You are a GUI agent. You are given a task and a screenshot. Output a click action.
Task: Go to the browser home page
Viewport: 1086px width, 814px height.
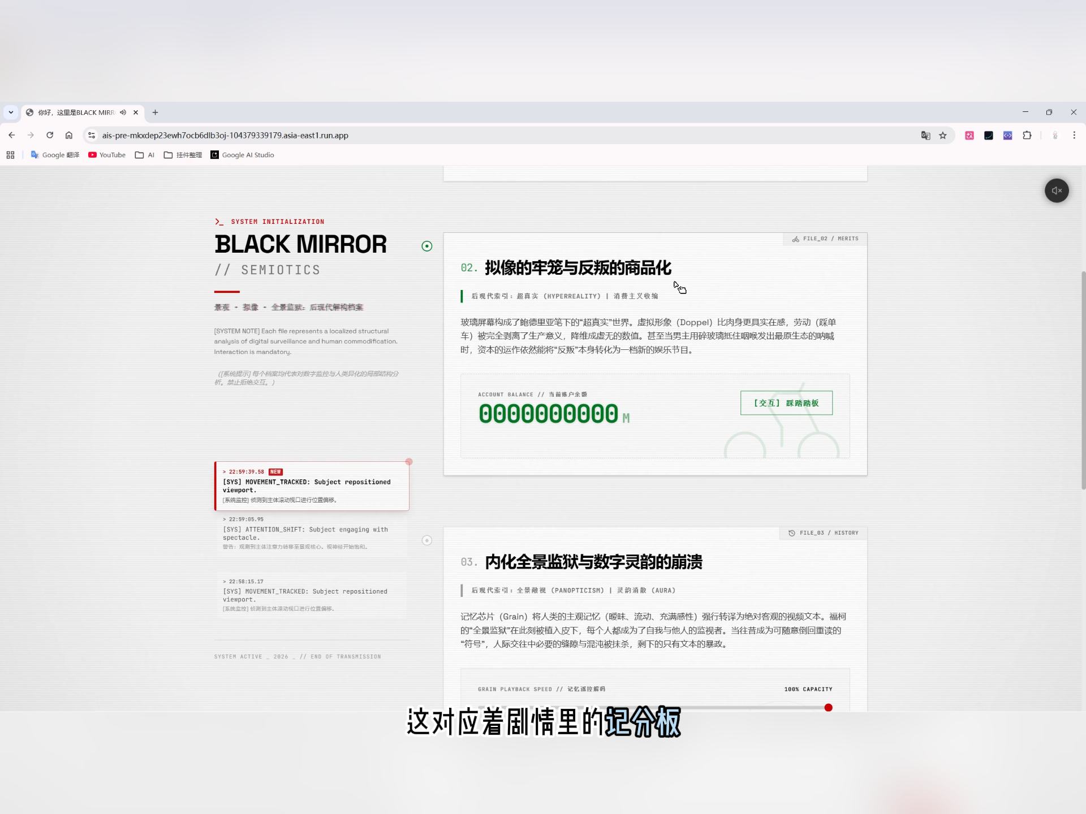[69, 135]
